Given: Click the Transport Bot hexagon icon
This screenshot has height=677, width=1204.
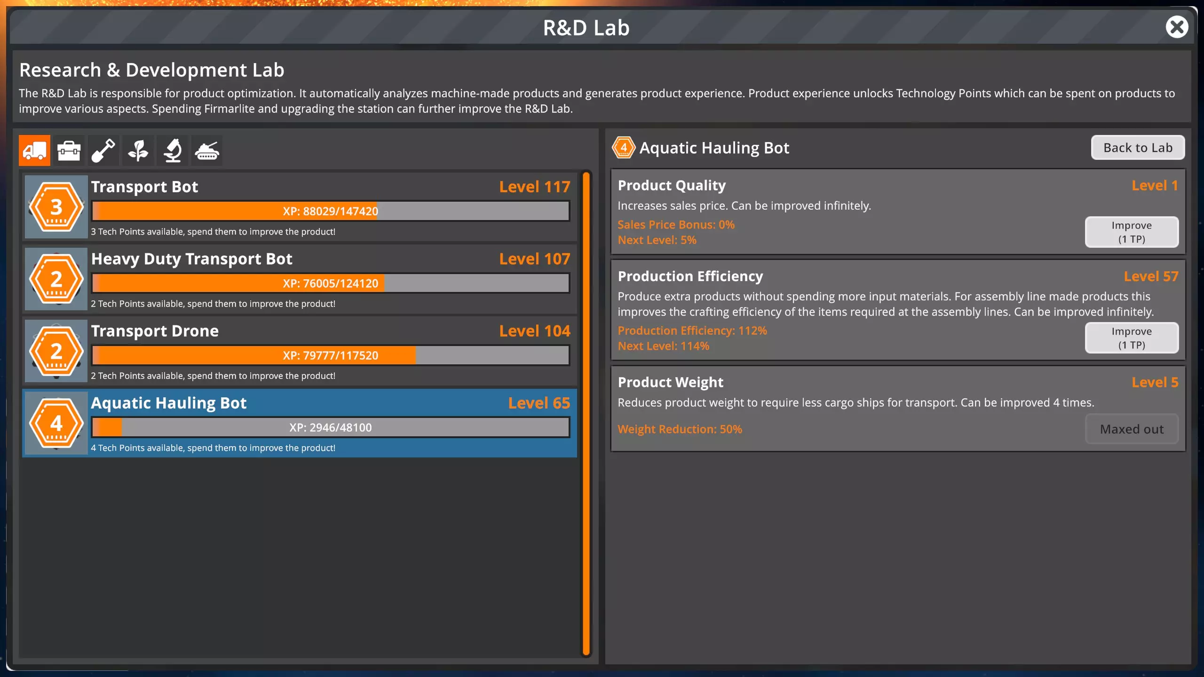Looking at the screenshot, I should (56, 207).
